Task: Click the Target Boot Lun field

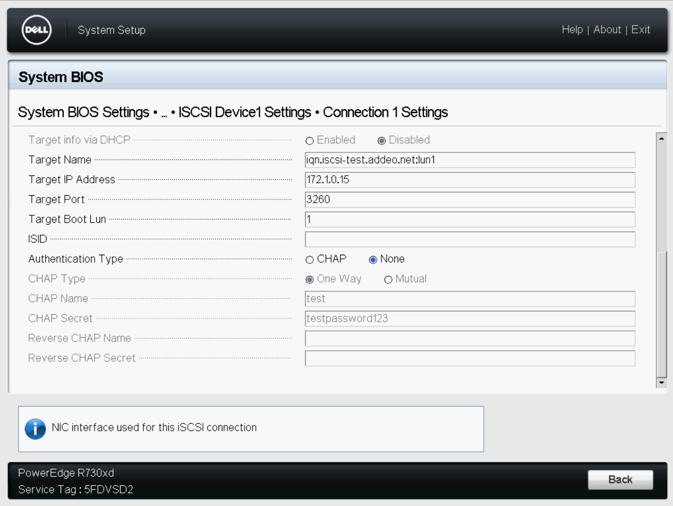Action: 470,219
